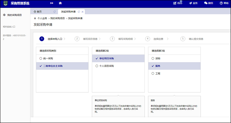Image resolution: width=231 pixels, height=123 pixels.
Task: Click the 服务 description heading
Action: coord(153,100)
